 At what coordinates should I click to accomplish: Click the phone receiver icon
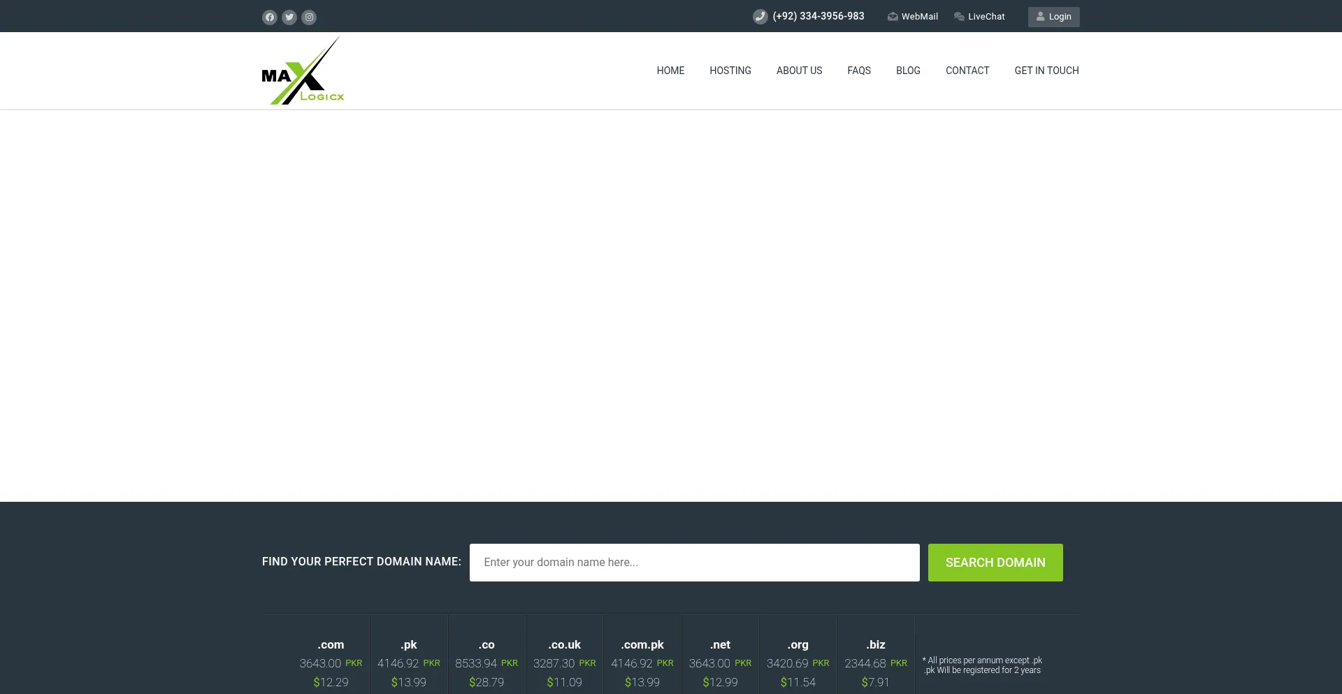tap(760, 16)
